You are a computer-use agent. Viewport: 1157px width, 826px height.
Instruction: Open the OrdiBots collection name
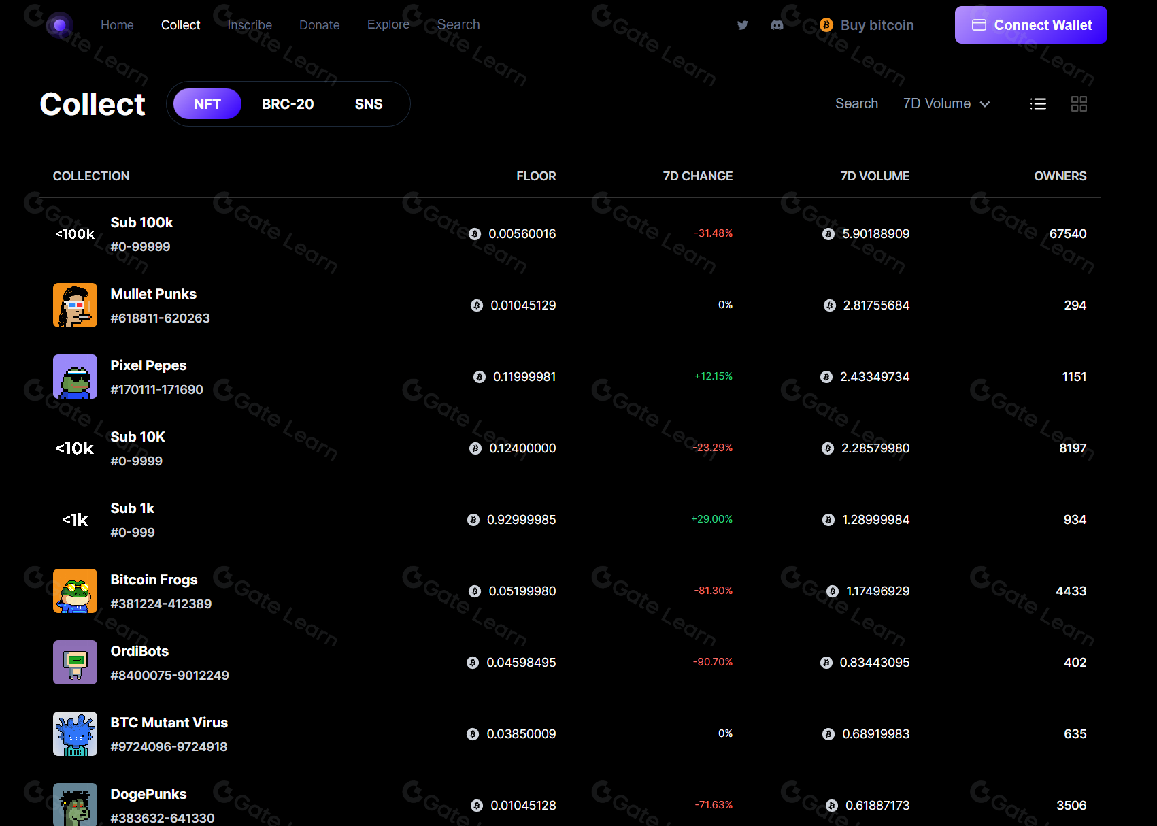(139, 651)
